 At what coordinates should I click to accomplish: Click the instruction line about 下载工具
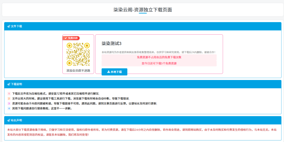(71, 99)
